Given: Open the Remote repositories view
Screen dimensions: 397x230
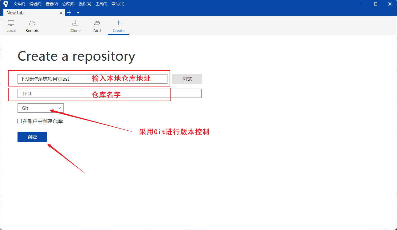Looking at the screenshot, I should click(32, 26).
